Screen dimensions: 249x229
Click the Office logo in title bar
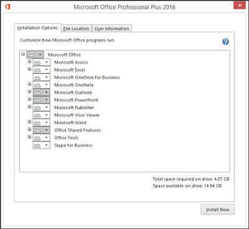(x=8, y=7)
